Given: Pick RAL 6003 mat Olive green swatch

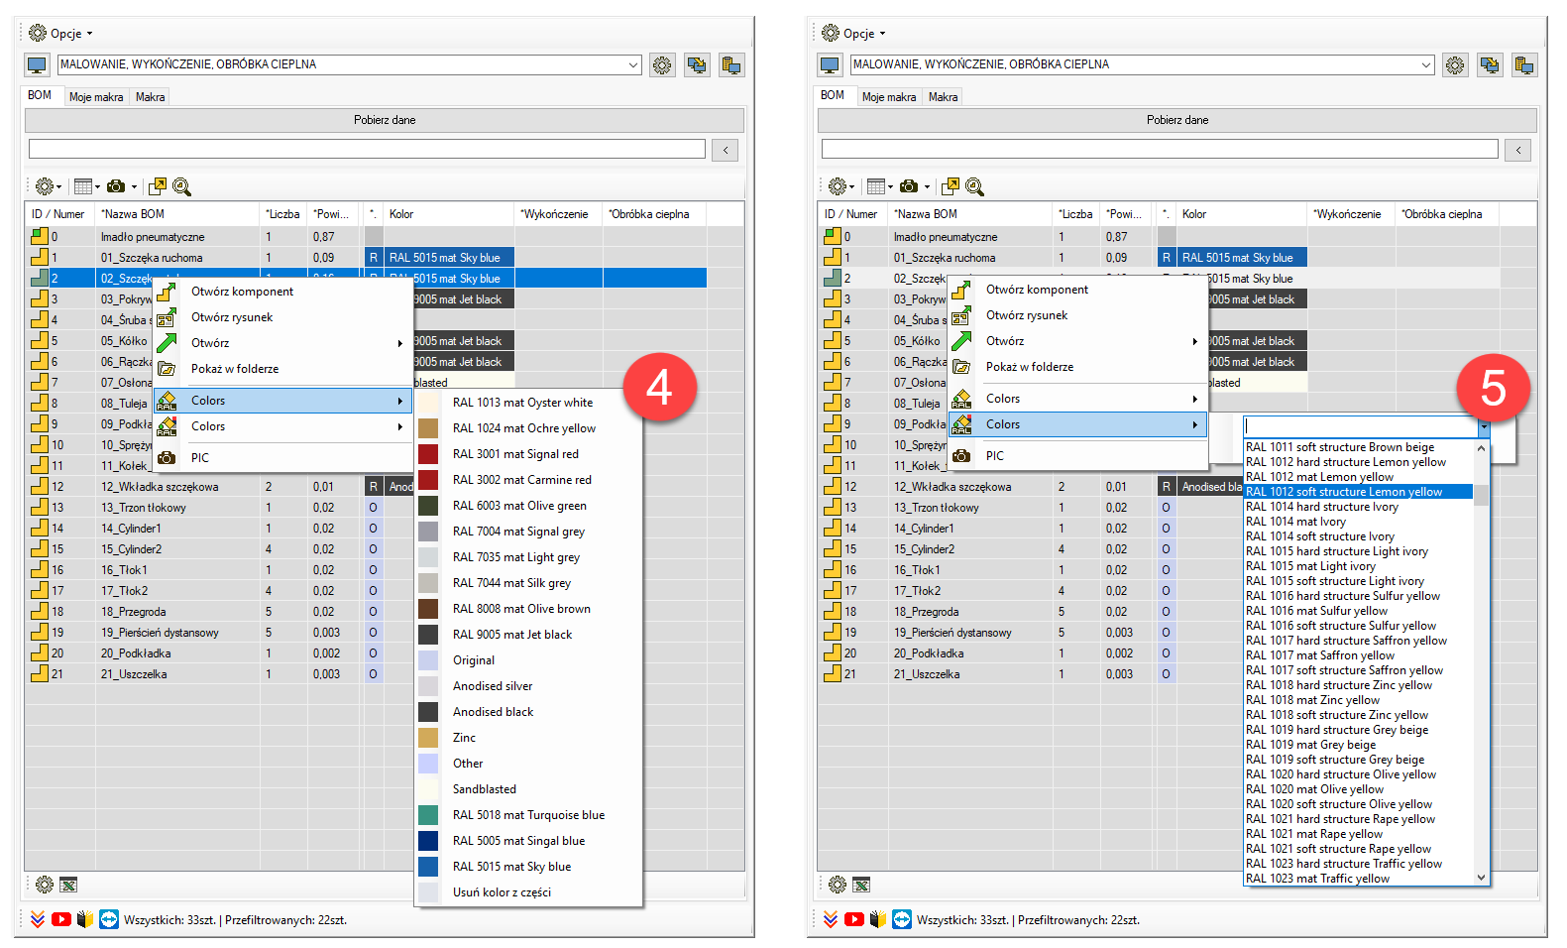Looking at the screenshot, I should (428, 506).
